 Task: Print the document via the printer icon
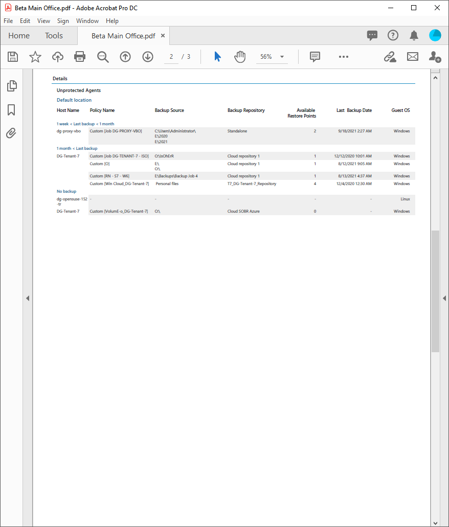click(x=80, y=56)
